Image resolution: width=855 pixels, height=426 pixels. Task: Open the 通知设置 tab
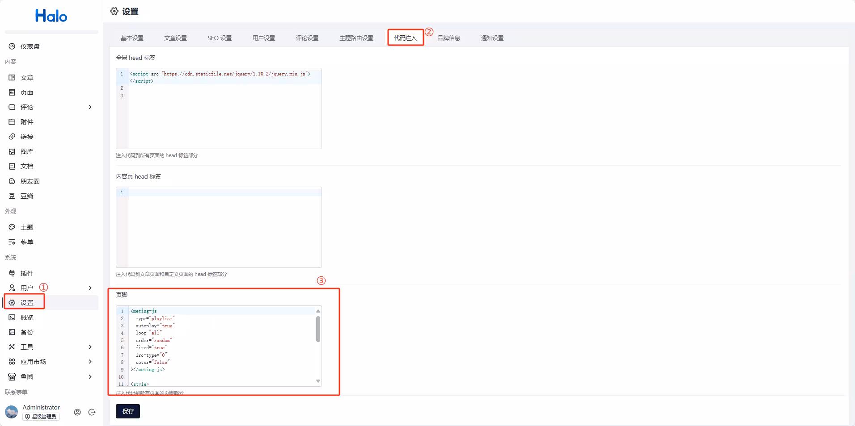492,38
